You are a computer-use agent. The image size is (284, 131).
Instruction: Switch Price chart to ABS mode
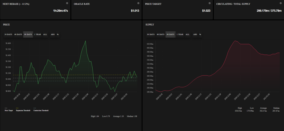pos(53,34)
